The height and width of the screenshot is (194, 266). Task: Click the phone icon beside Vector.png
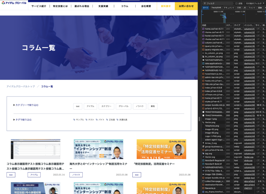[x=203, y=122]
